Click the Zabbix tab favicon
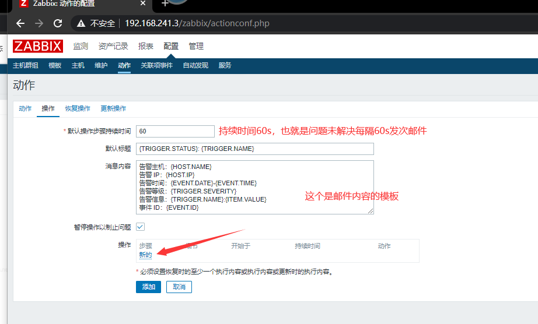Screen dimensions: 538x324 tap(24, 3)
